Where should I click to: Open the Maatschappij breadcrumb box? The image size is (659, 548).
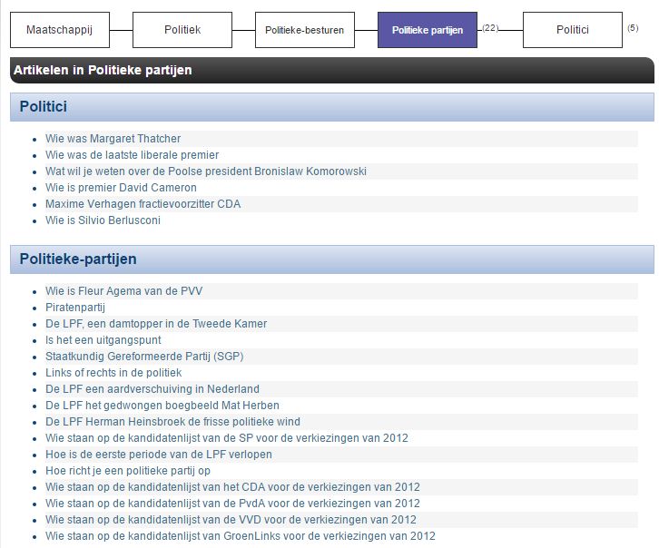(x=60, y=30)
